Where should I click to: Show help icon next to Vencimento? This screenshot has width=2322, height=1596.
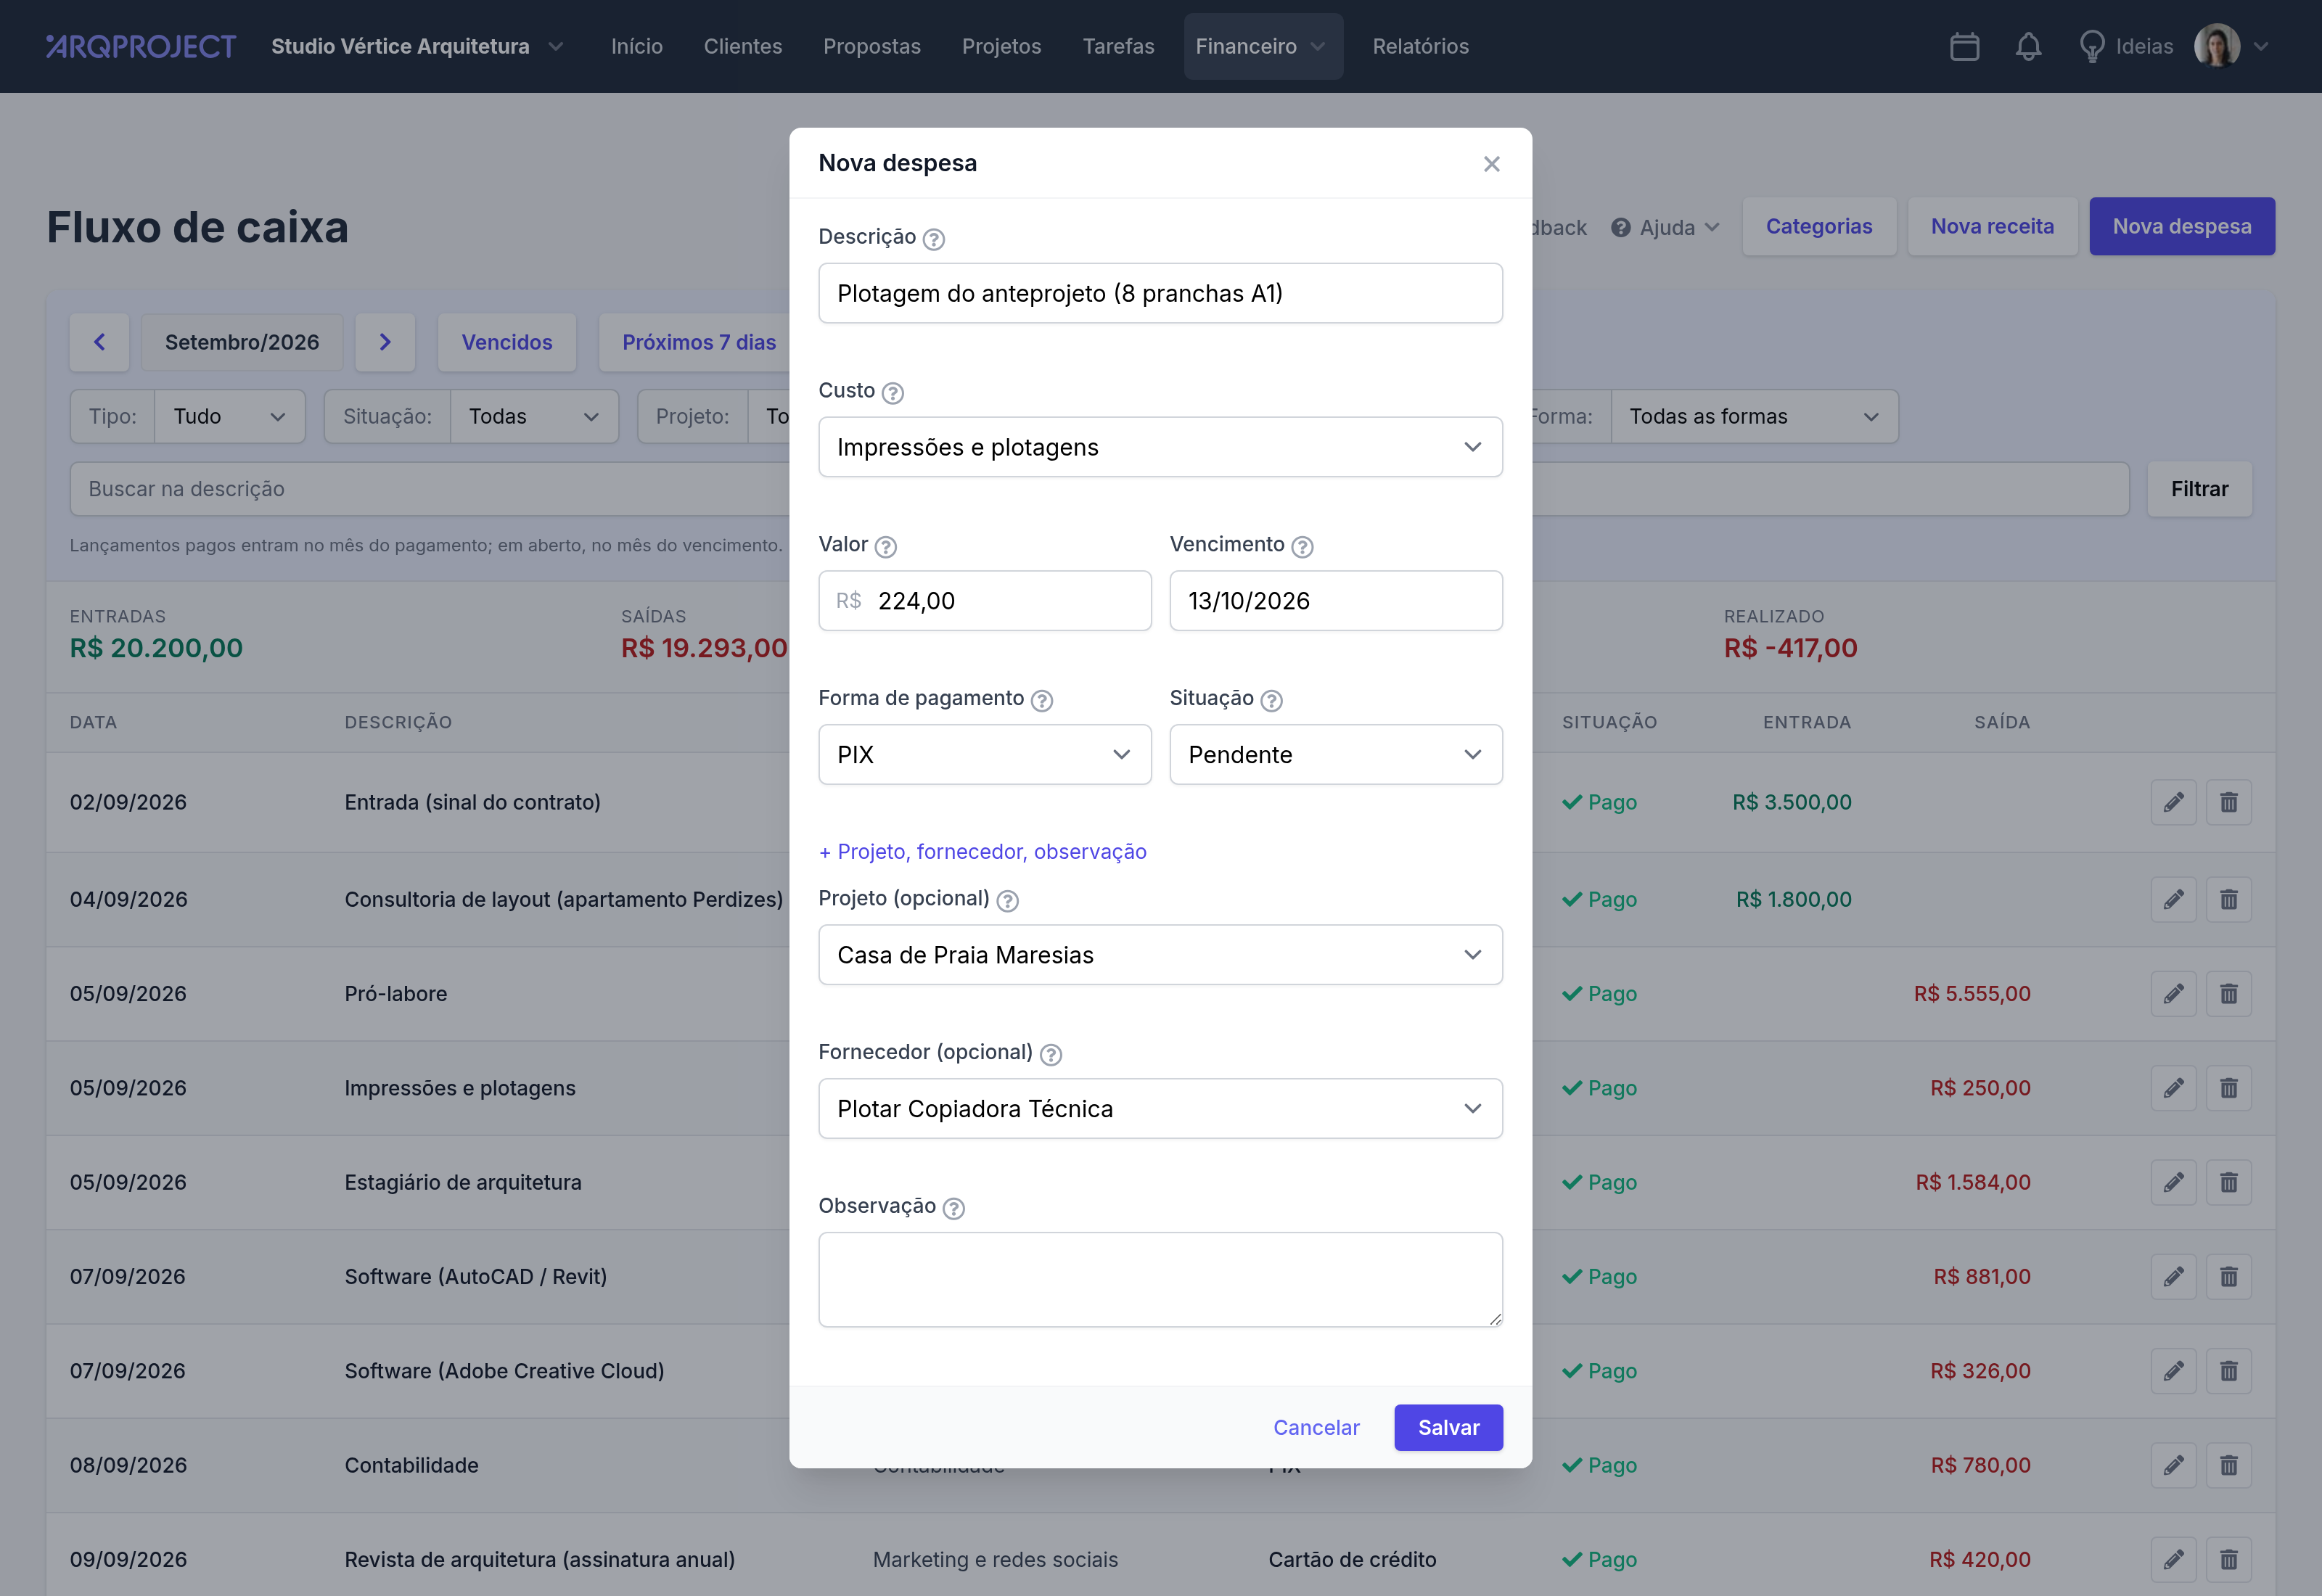[x=1301, y=547]
